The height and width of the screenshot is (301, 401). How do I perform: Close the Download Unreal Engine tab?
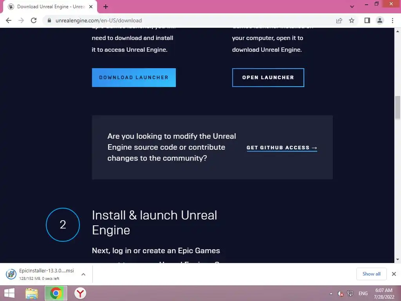[x=91, y=7]
